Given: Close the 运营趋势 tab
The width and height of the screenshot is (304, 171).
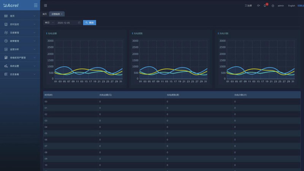Looking at the screenshot, I should 62,14.
